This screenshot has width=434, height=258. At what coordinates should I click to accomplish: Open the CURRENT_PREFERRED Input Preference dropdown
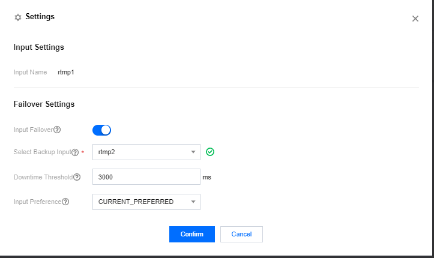pyautogui.click(x=141, y=202)
